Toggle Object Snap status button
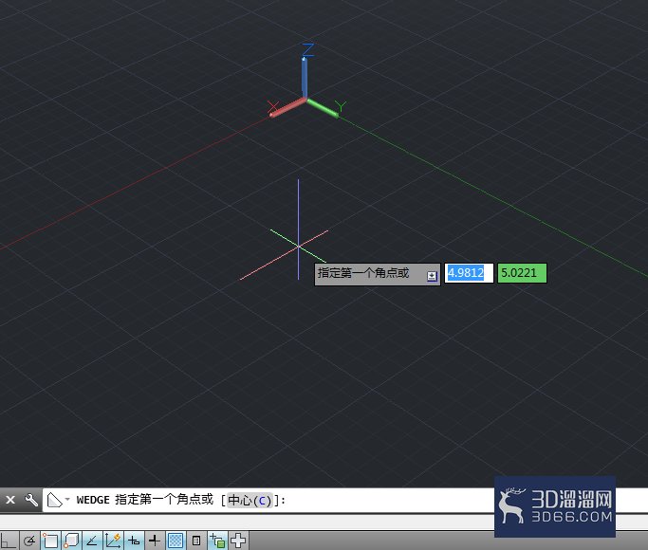 51,541
